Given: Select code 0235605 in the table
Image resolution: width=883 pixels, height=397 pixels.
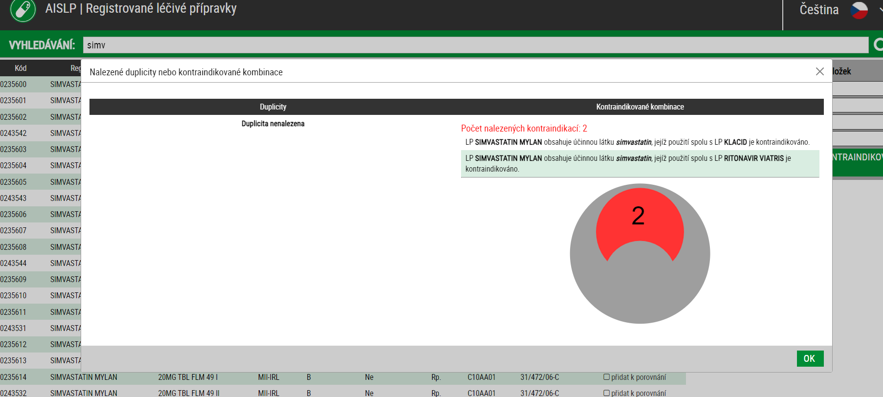Looking at the screenshot, I should pos(13,182).
